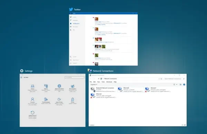Image resolution: width=207 pixels, height=134 pixels.
Task: Open Network & Internet tile in Settings
Action: click(59, 88)
